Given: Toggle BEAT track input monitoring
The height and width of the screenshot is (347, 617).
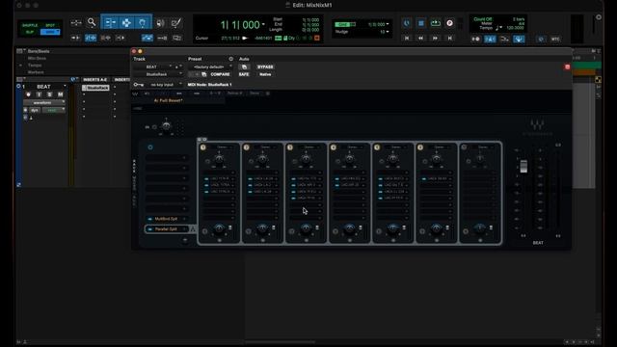Looking at the screenshot, I should coord(39,94).
